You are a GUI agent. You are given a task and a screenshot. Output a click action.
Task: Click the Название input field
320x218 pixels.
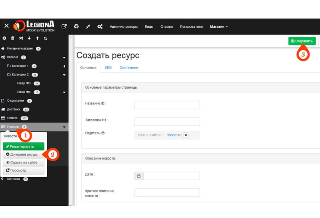(x=167, y=105)
